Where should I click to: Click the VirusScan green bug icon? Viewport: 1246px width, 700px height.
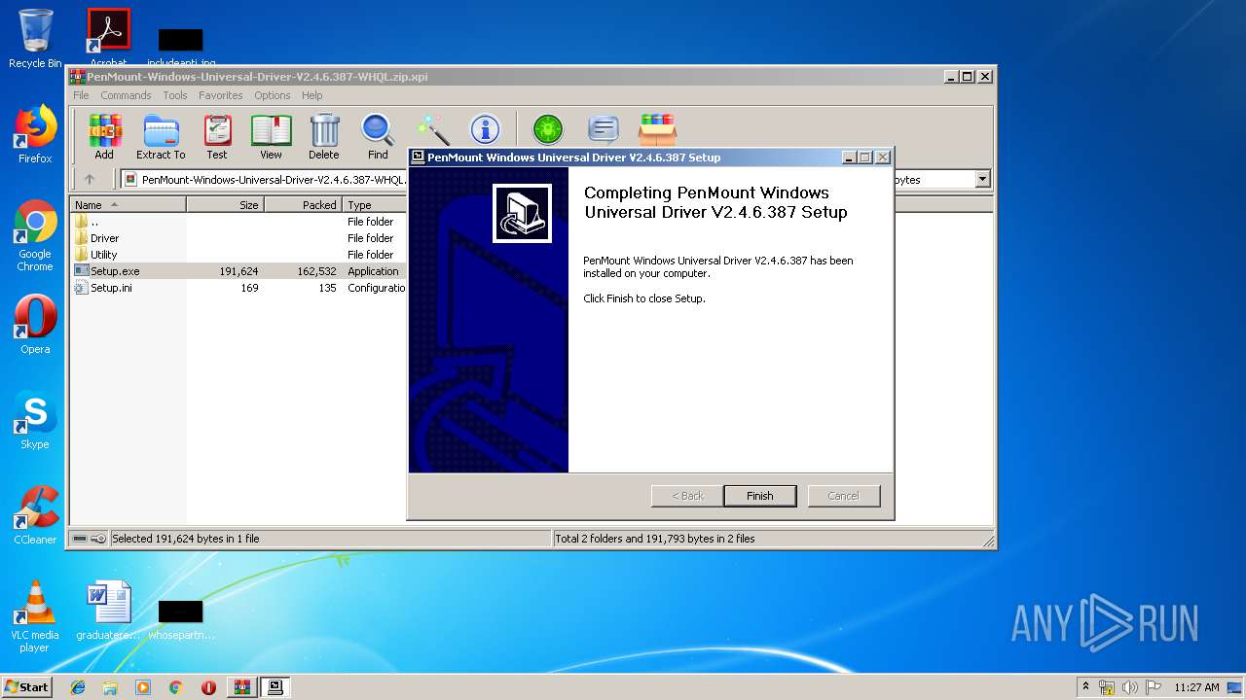pos(548,128)
